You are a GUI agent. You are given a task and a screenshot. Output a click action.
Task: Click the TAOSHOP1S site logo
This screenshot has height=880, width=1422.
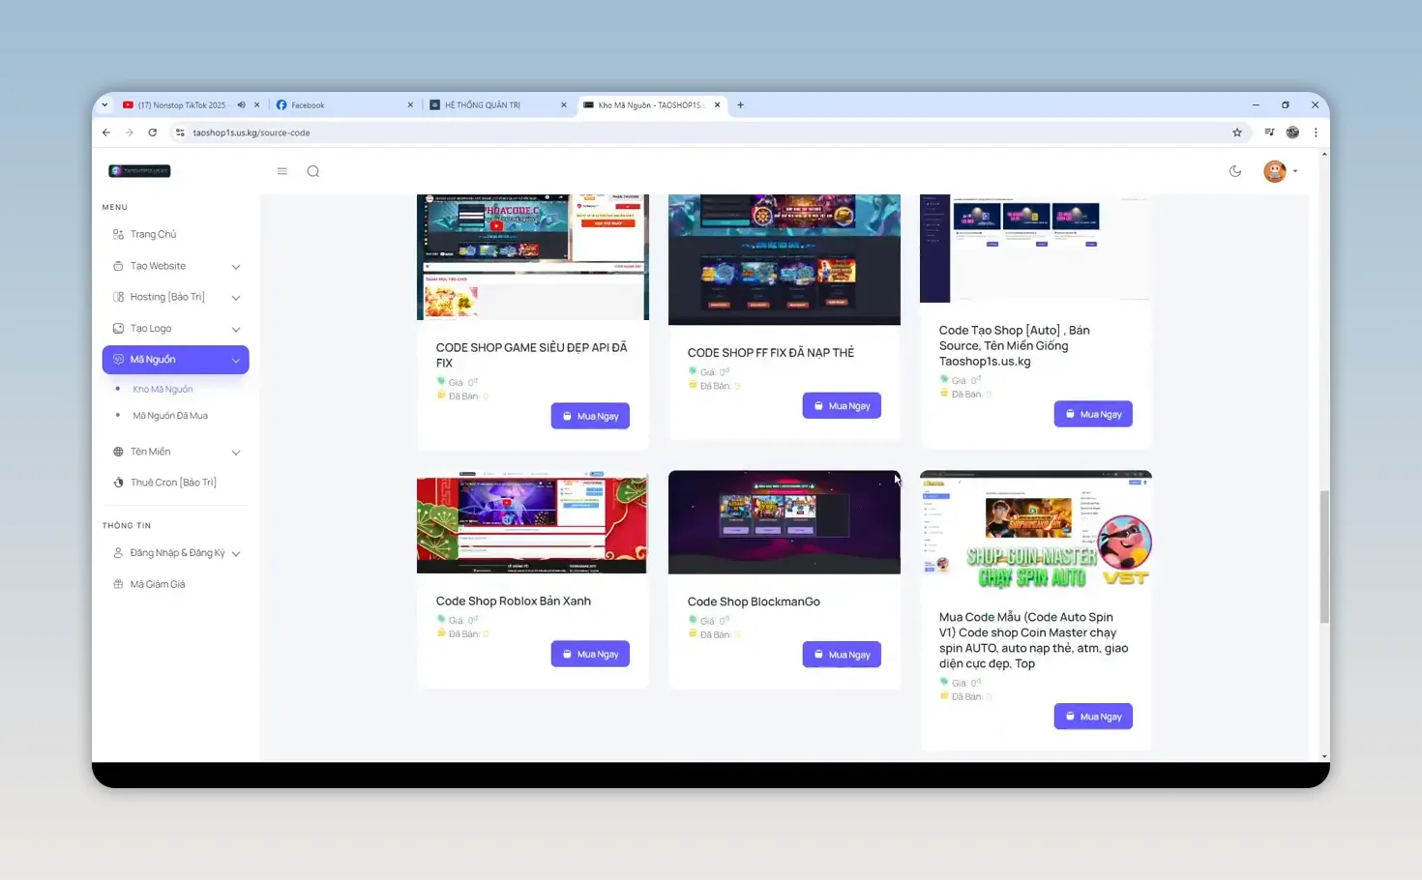pos(139,171)
